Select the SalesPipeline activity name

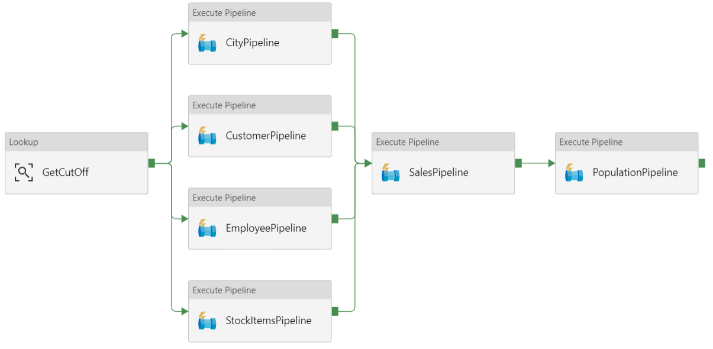coord(438,173)
